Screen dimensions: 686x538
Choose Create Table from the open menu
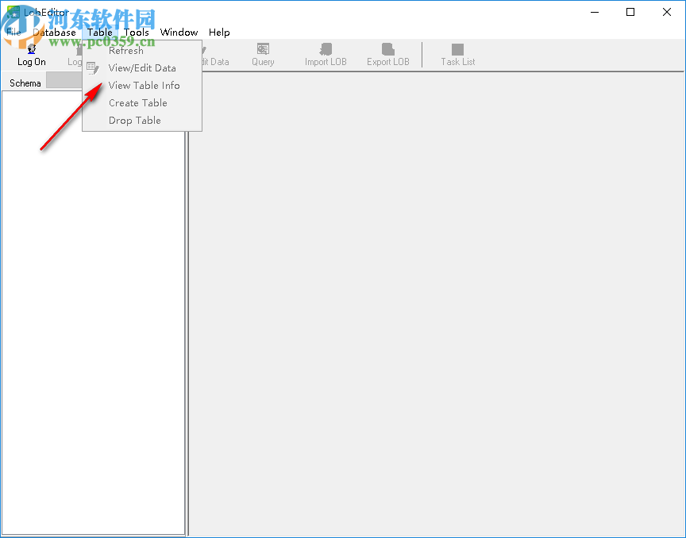click(137, 102)
